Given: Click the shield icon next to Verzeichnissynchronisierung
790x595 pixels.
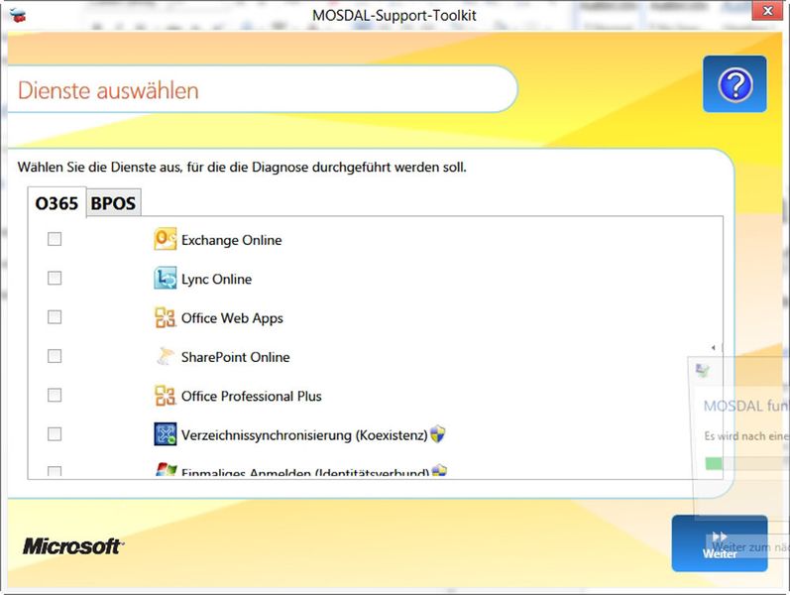Looking at the screenshot, I should [x=438, y=433].
